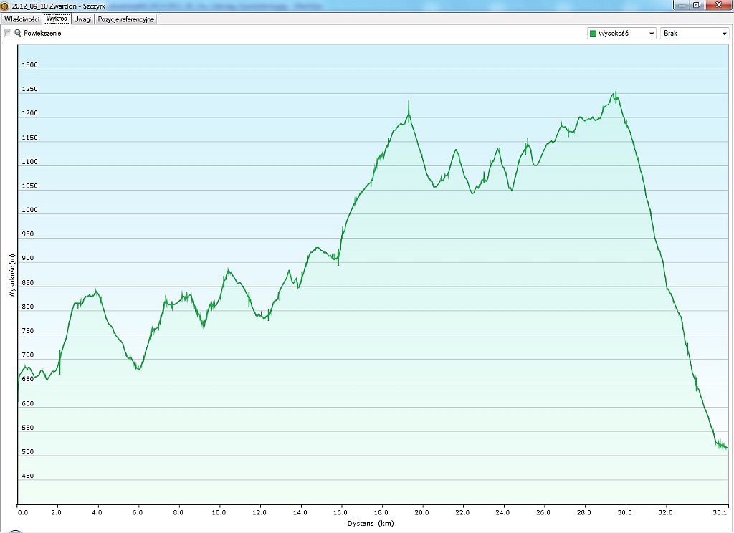Close the Zwardon - Szczyrk window
The width and height of the screenshot is (734, 533).
tap(718, 4)
